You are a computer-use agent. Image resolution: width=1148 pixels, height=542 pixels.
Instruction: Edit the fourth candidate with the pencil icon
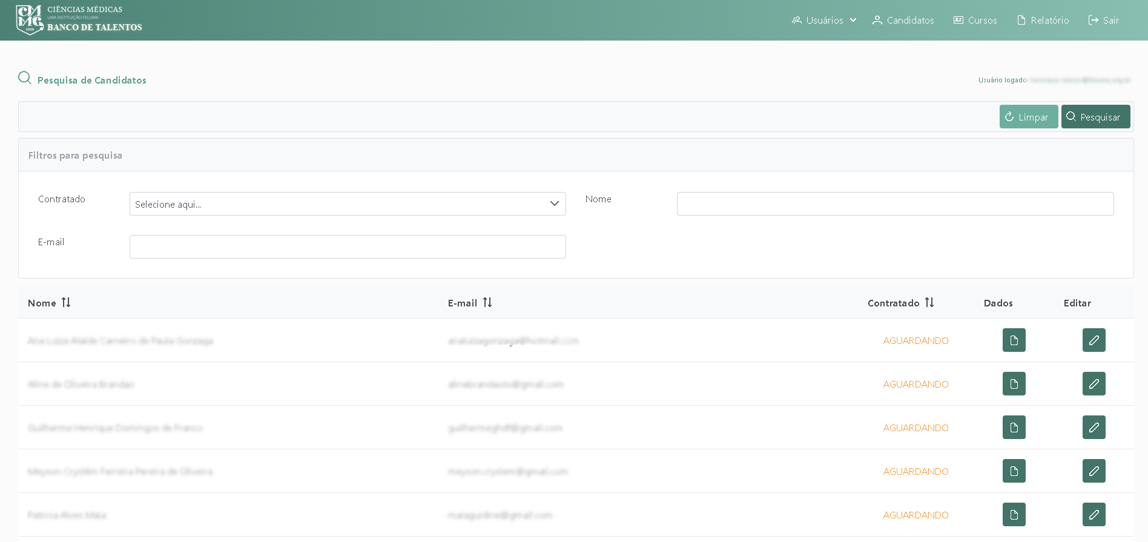pos(1094,471)
